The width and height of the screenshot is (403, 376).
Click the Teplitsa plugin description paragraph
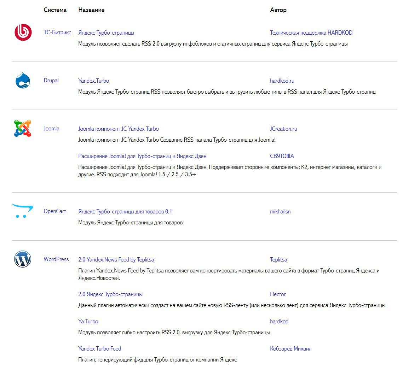(229, 274)
